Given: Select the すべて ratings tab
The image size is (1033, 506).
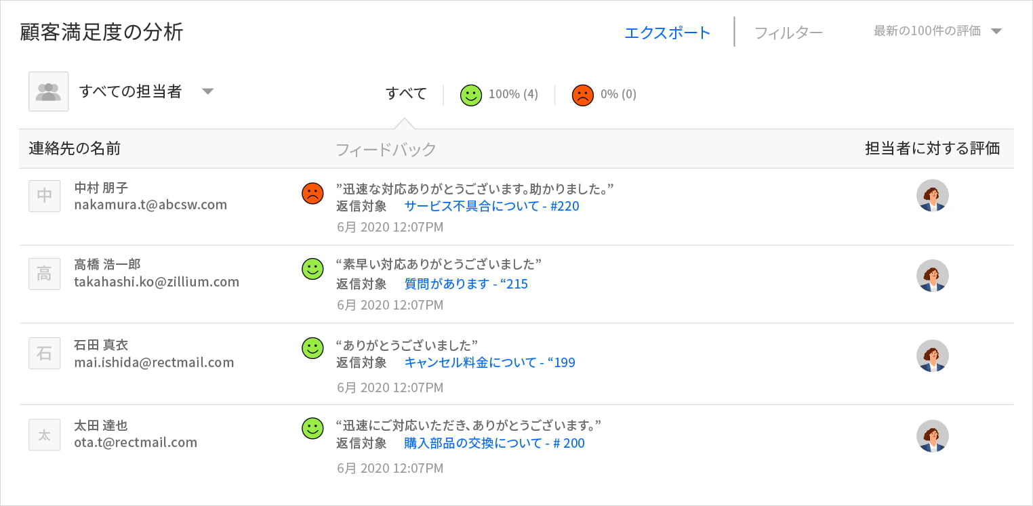Looking at the screenshot, I should pos(406,94).
